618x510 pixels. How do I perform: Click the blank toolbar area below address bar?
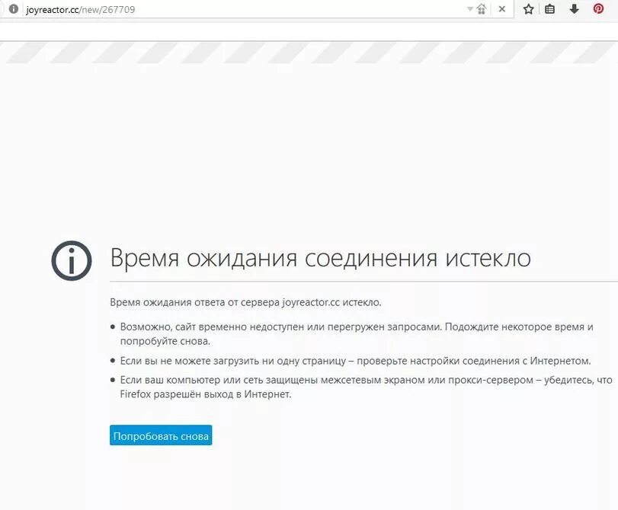(309, 30)
